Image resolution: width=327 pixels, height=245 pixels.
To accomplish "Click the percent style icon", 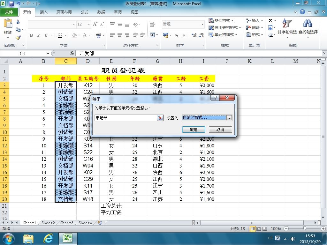I will point(176,35).
